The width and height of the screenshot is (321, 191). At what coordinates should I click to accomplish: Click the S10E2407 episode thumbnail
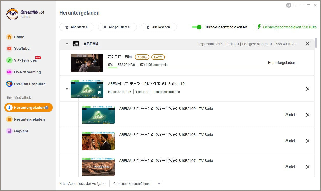(98, 167)
